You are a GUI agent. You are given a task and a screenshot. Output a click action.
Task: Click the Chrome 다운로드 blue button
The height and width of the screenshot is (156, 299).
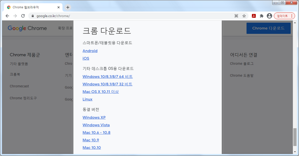[x=268, y=28]
